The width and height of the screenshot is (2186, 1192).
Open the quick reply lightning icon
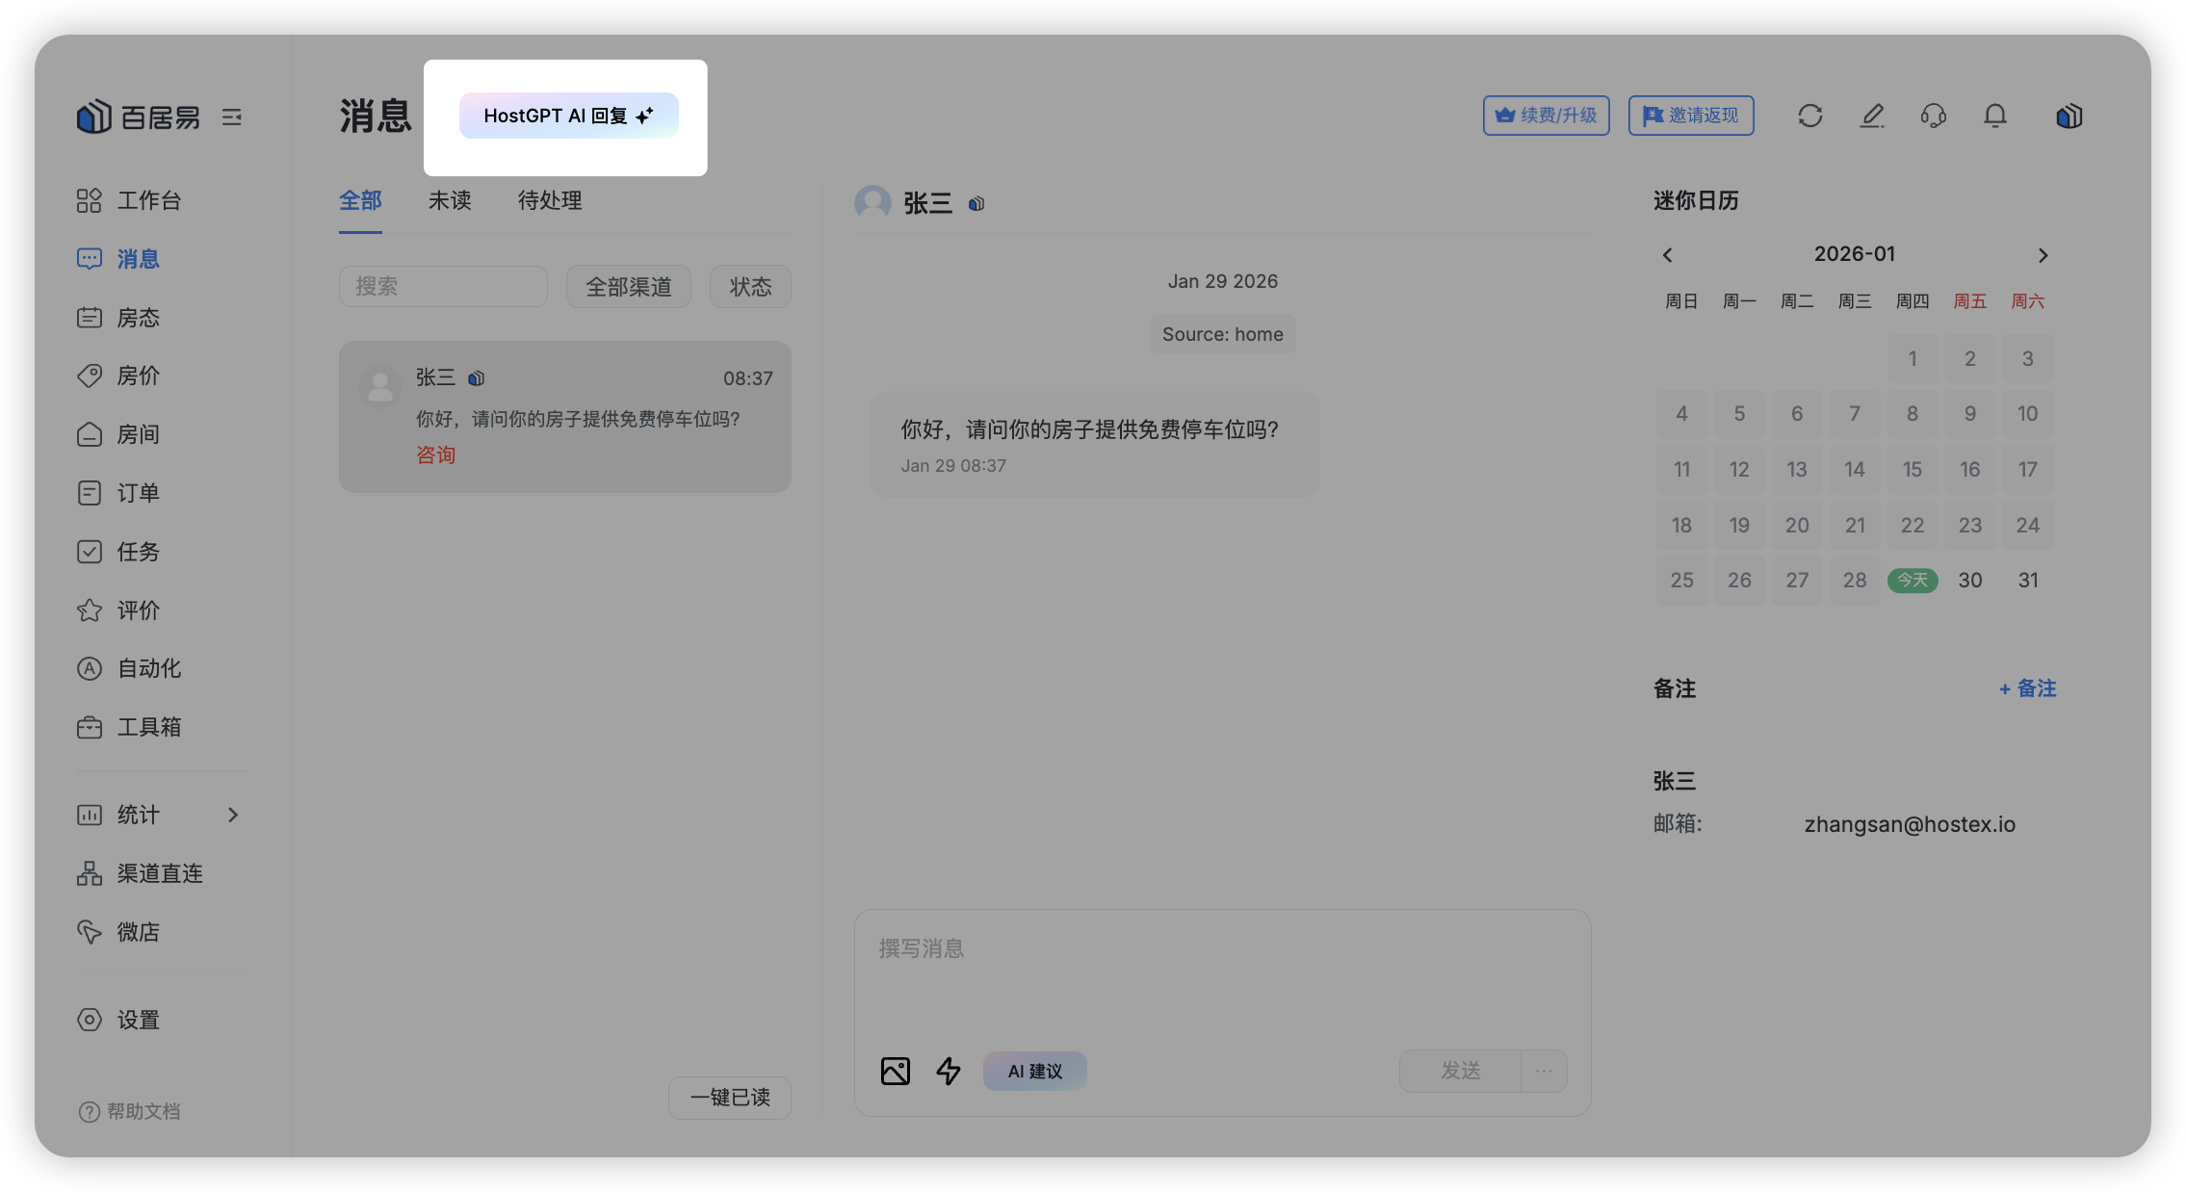(x=949, y=1071)
